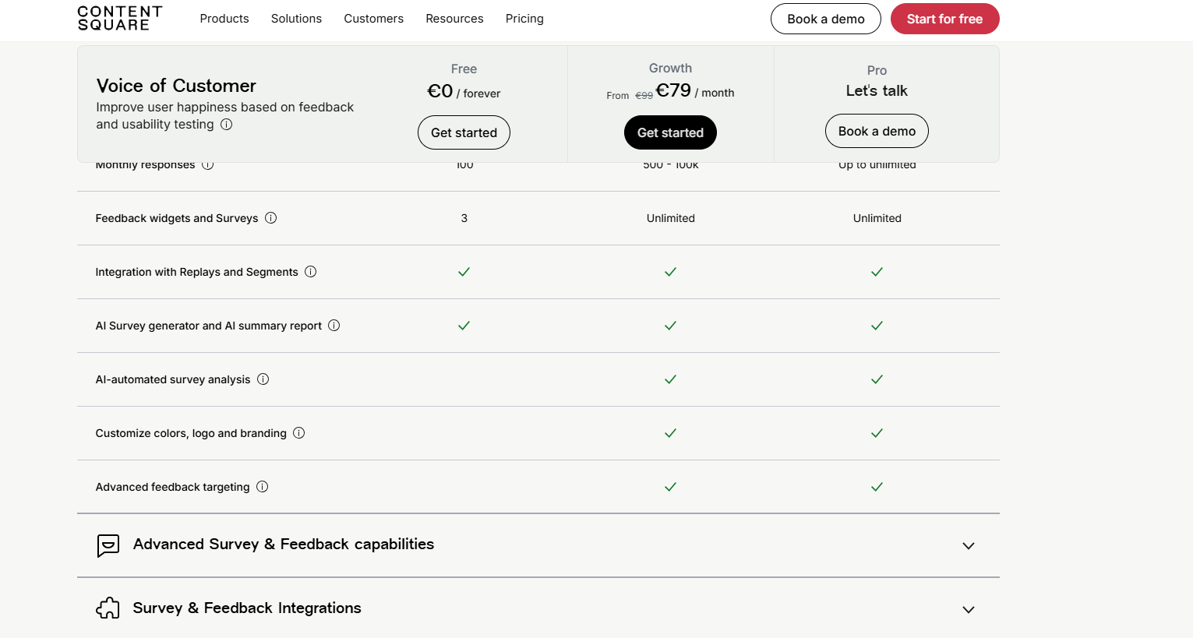Click the AI-automated survey analysis label
The image size is (1193, 638).
click(x=173, y=379)
